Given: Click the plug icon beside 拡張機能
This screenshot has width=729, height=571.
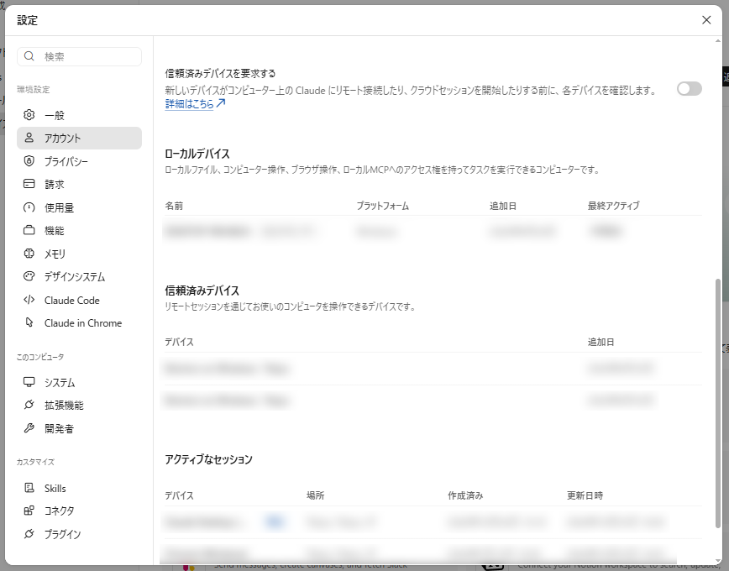Looking at the screenshot, I should 29,405.
